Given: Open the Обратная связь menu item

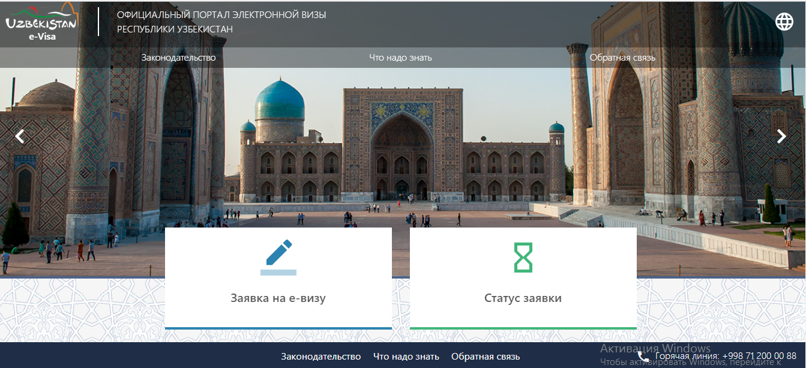Looking at the screenshot, I should (x=624, y=58).
